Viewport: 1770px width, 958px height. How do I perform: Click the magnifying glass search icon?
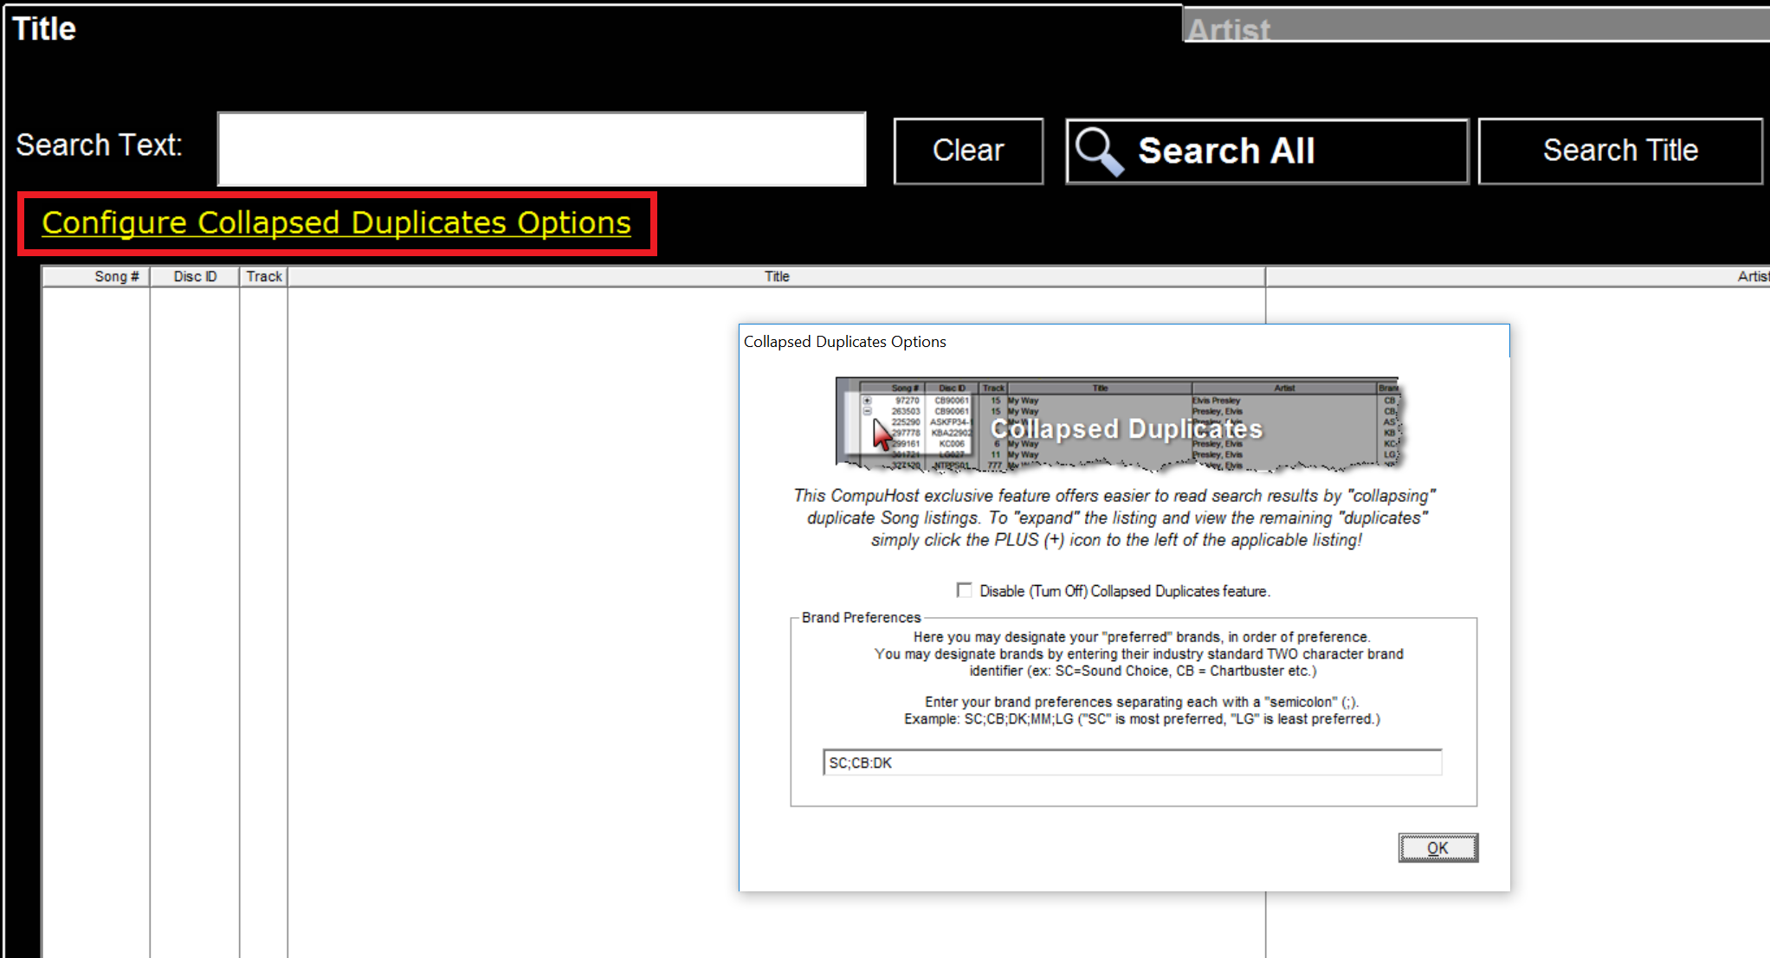pyautogui.click(x=1098, y=151)
